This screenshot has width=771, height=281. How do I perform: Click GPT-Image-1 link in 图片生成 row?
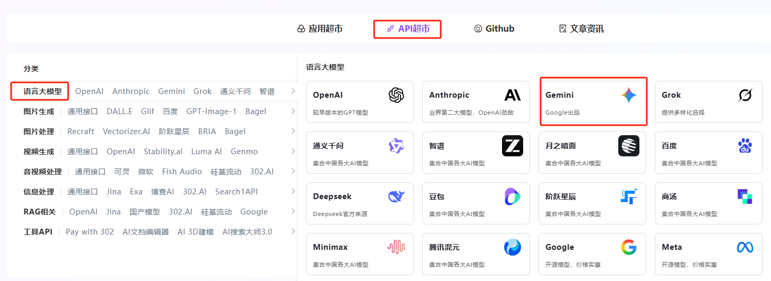tap(211, 111)
